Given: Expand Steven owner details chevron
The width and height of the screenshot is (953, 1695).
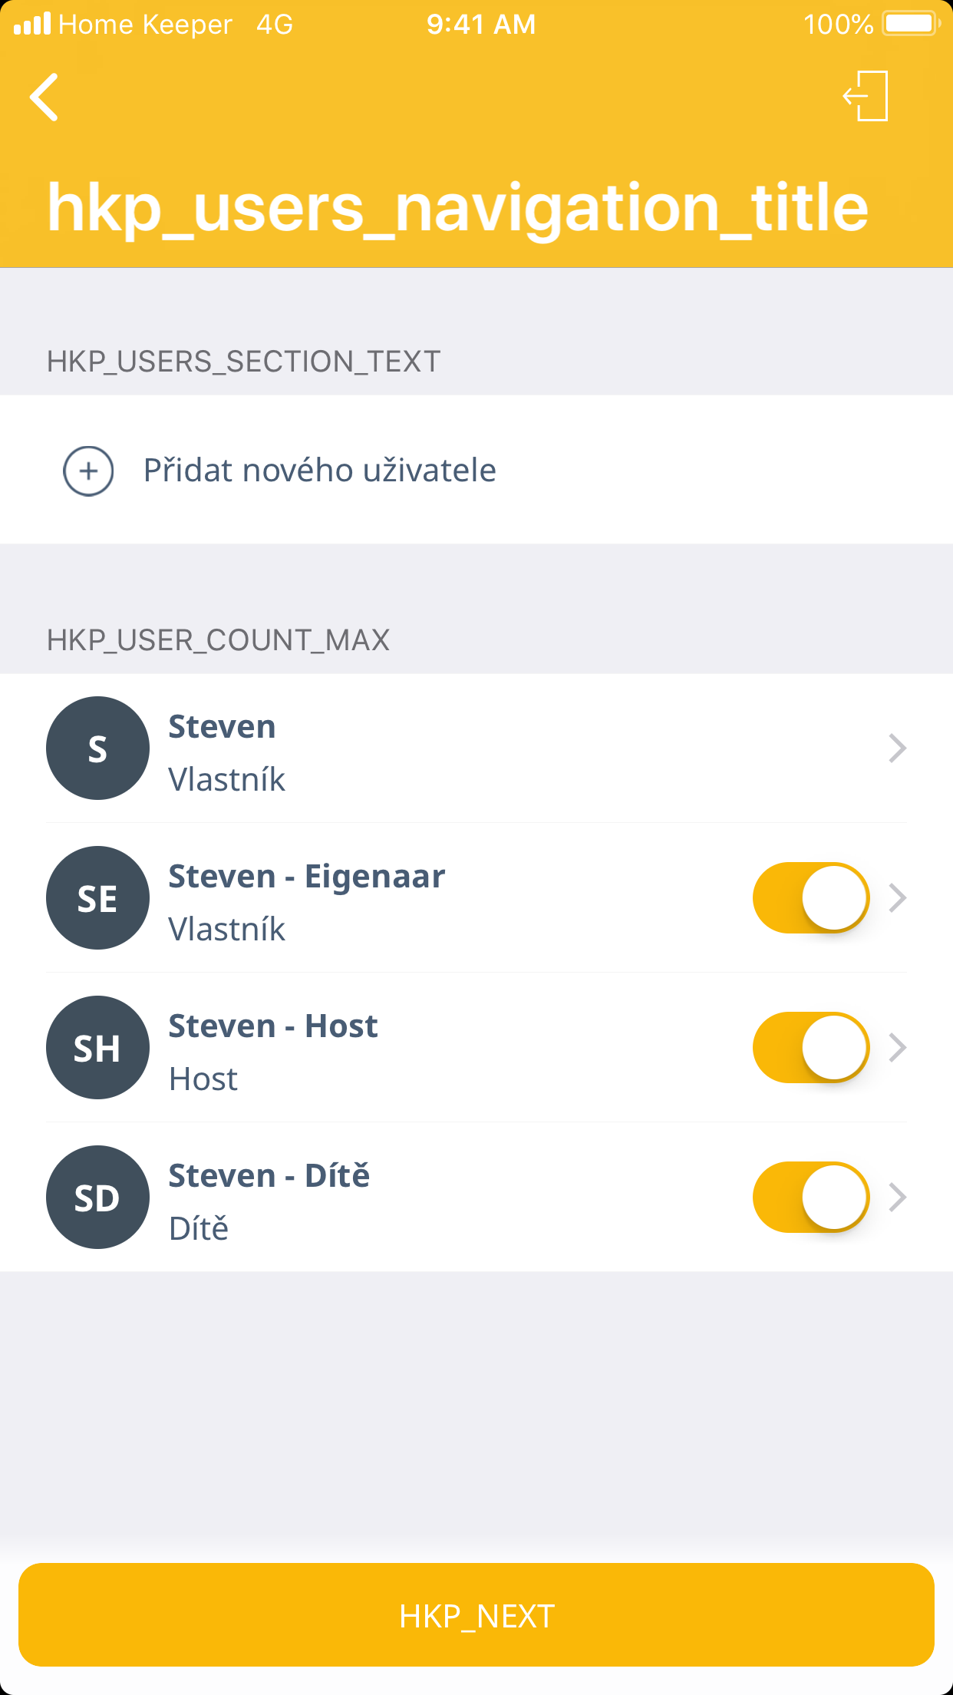Looking at the screenshot, I should coord(897,748).
